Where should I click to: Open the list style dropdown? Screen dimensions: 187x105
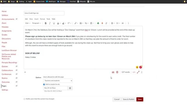[118, 23]
